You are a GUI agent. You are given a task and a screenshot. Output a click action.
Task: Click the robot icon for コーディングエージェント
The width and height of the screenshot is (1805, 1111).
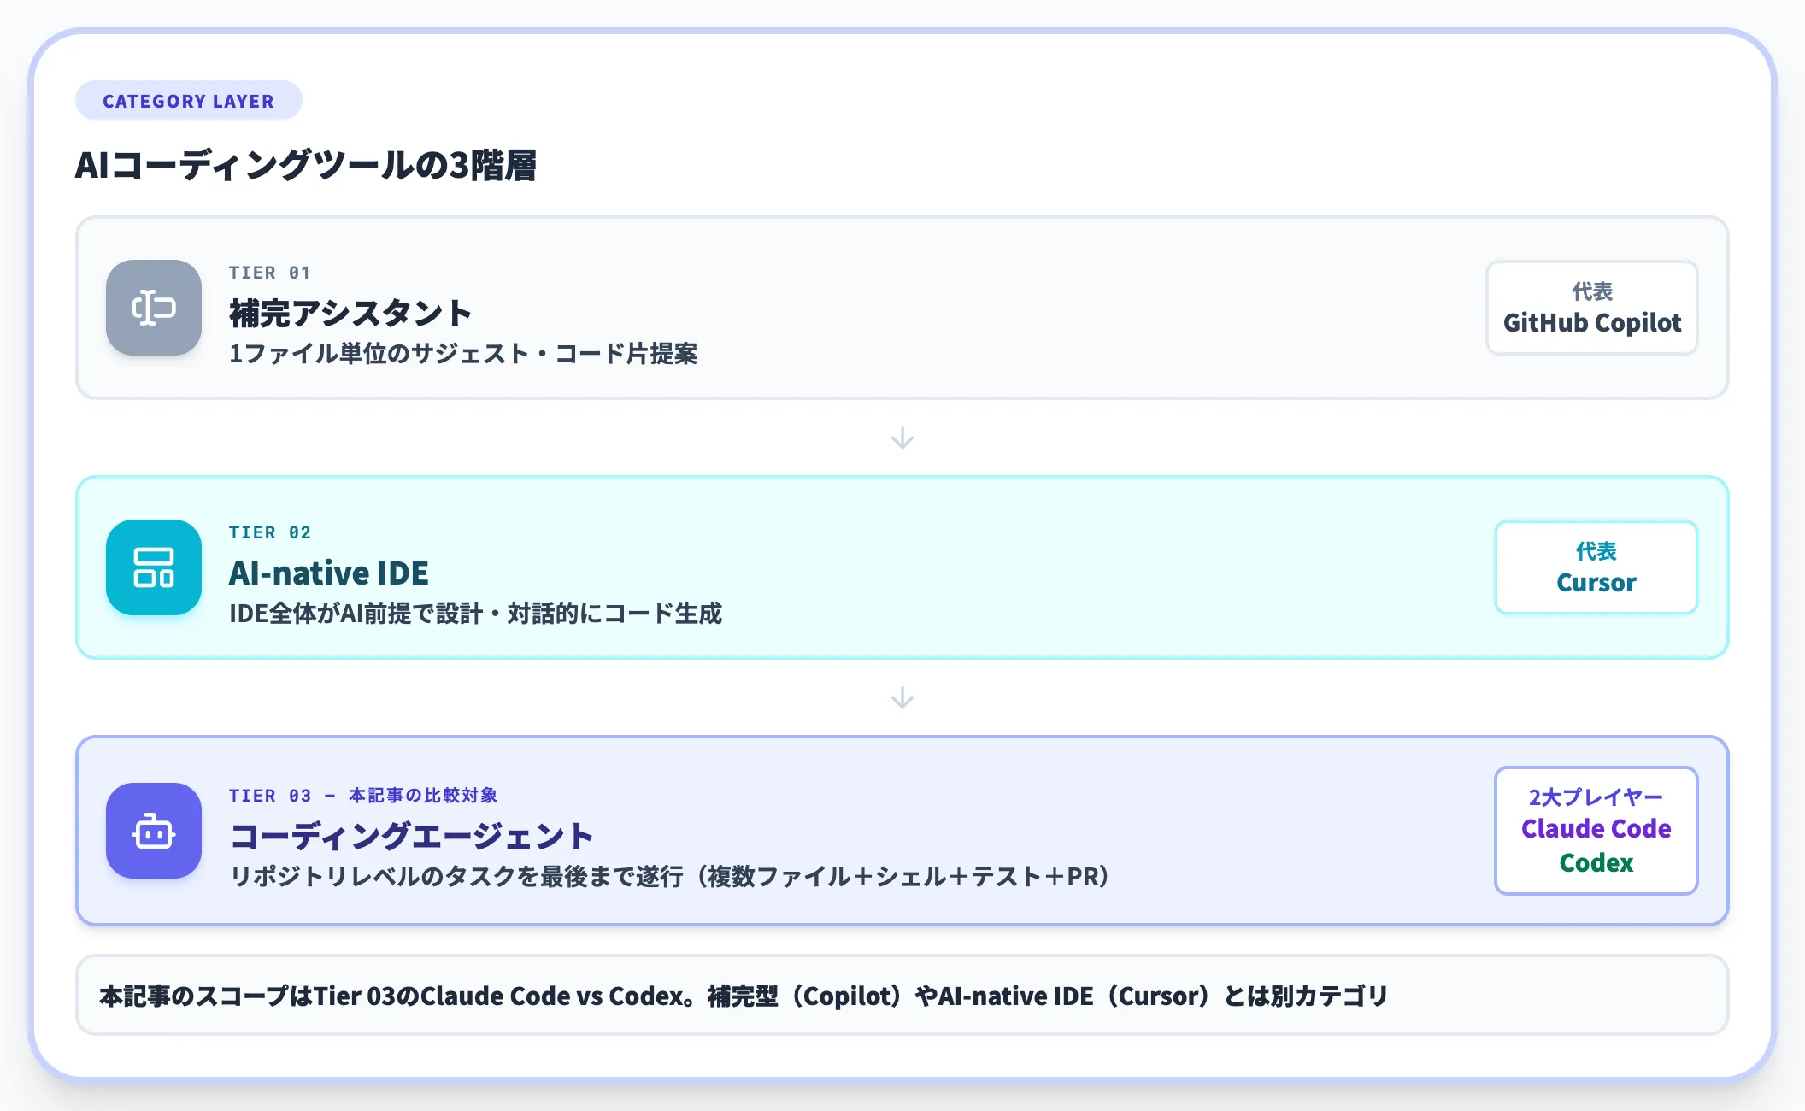(154, 831)
